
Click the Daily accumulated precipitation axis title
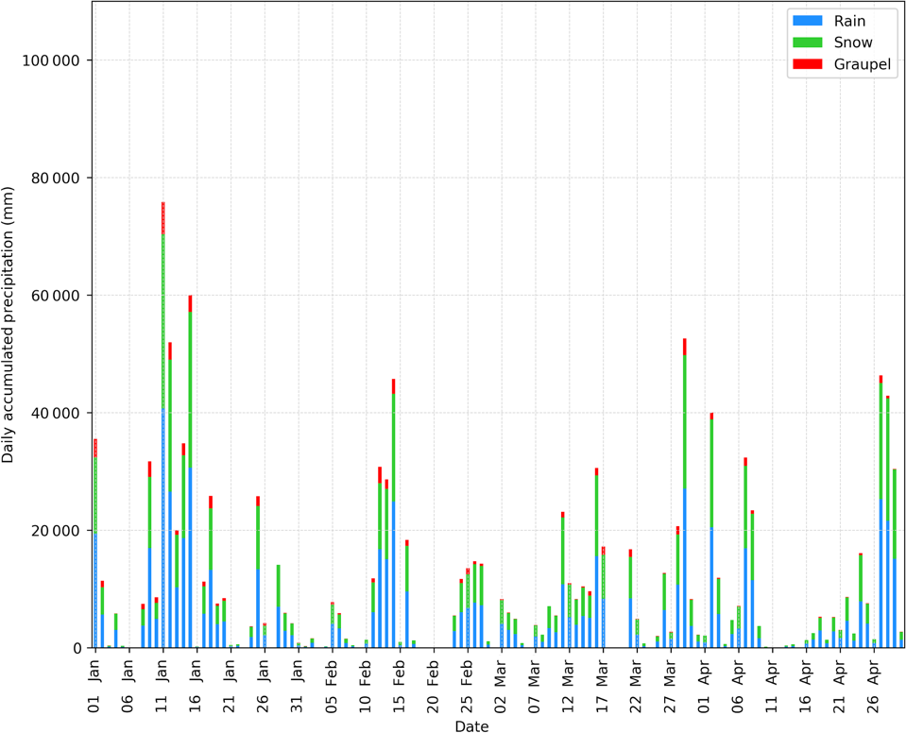9,324
